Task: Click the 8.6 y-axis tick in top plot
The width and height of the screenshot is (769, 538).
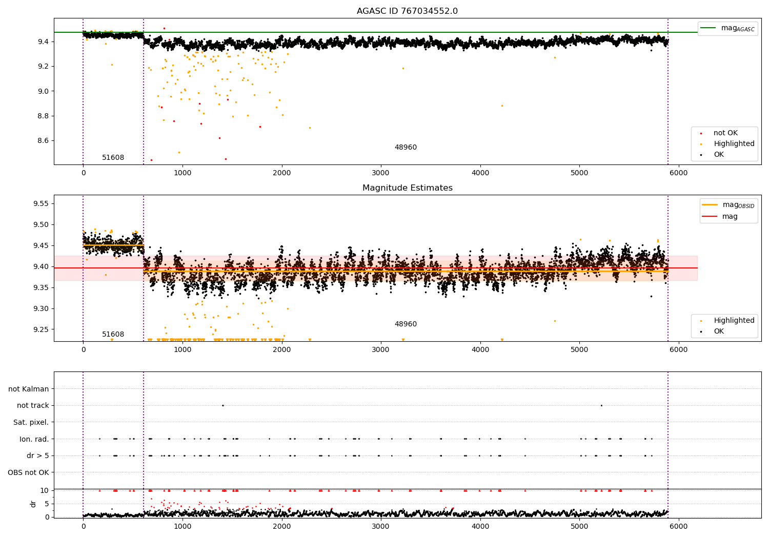Action: [44, 141]
